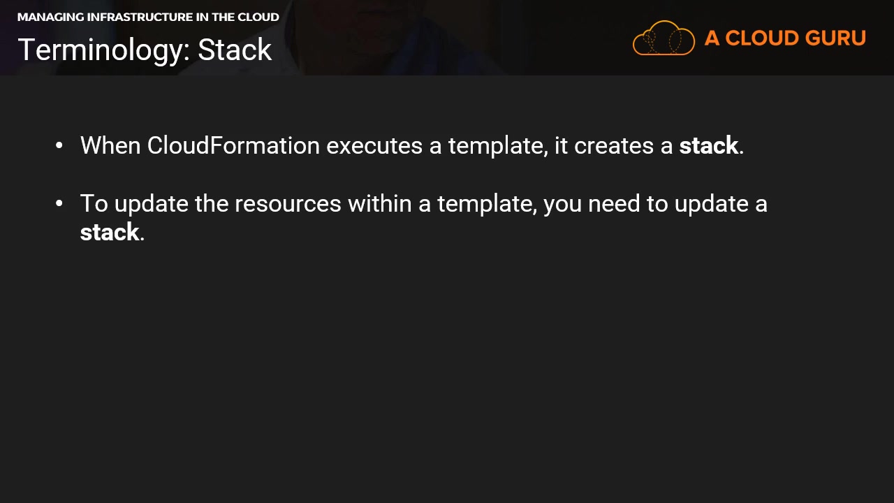This screenshot has height=503, width=894.
Task: Click the second bullet point dot
Action: 59,203
